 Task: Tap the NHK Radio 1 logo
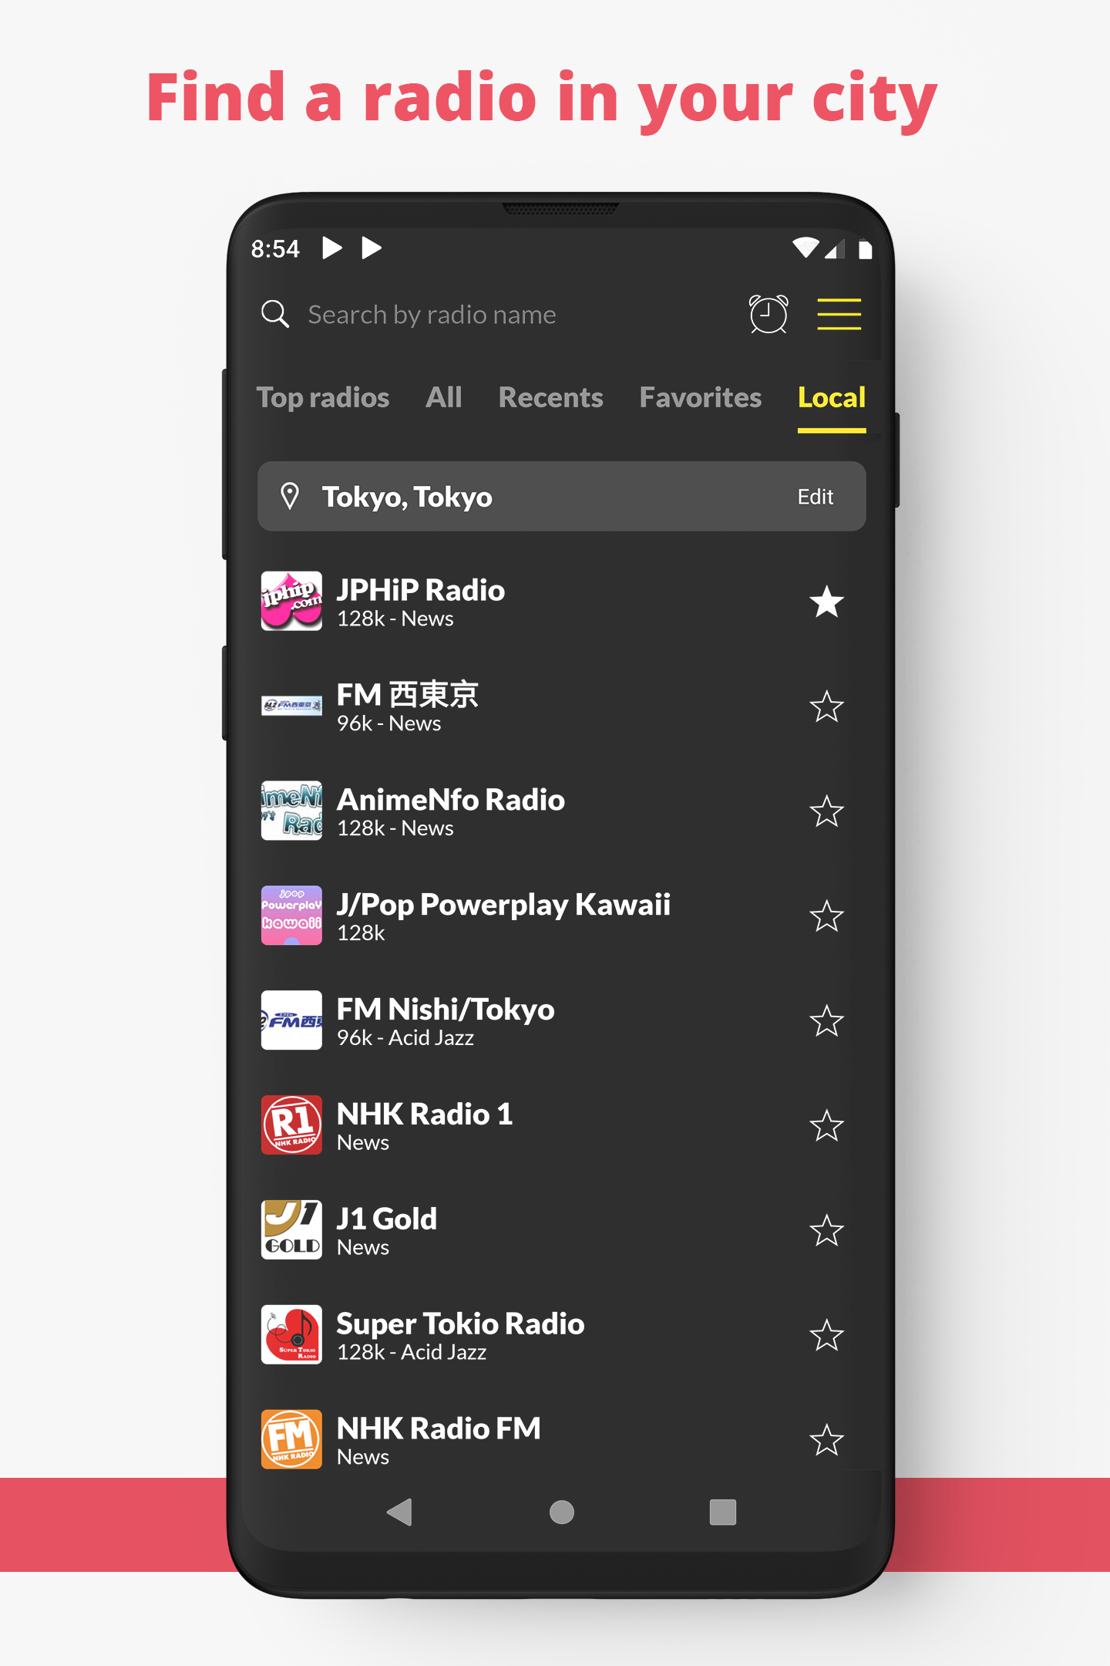tap(291, 1125)
